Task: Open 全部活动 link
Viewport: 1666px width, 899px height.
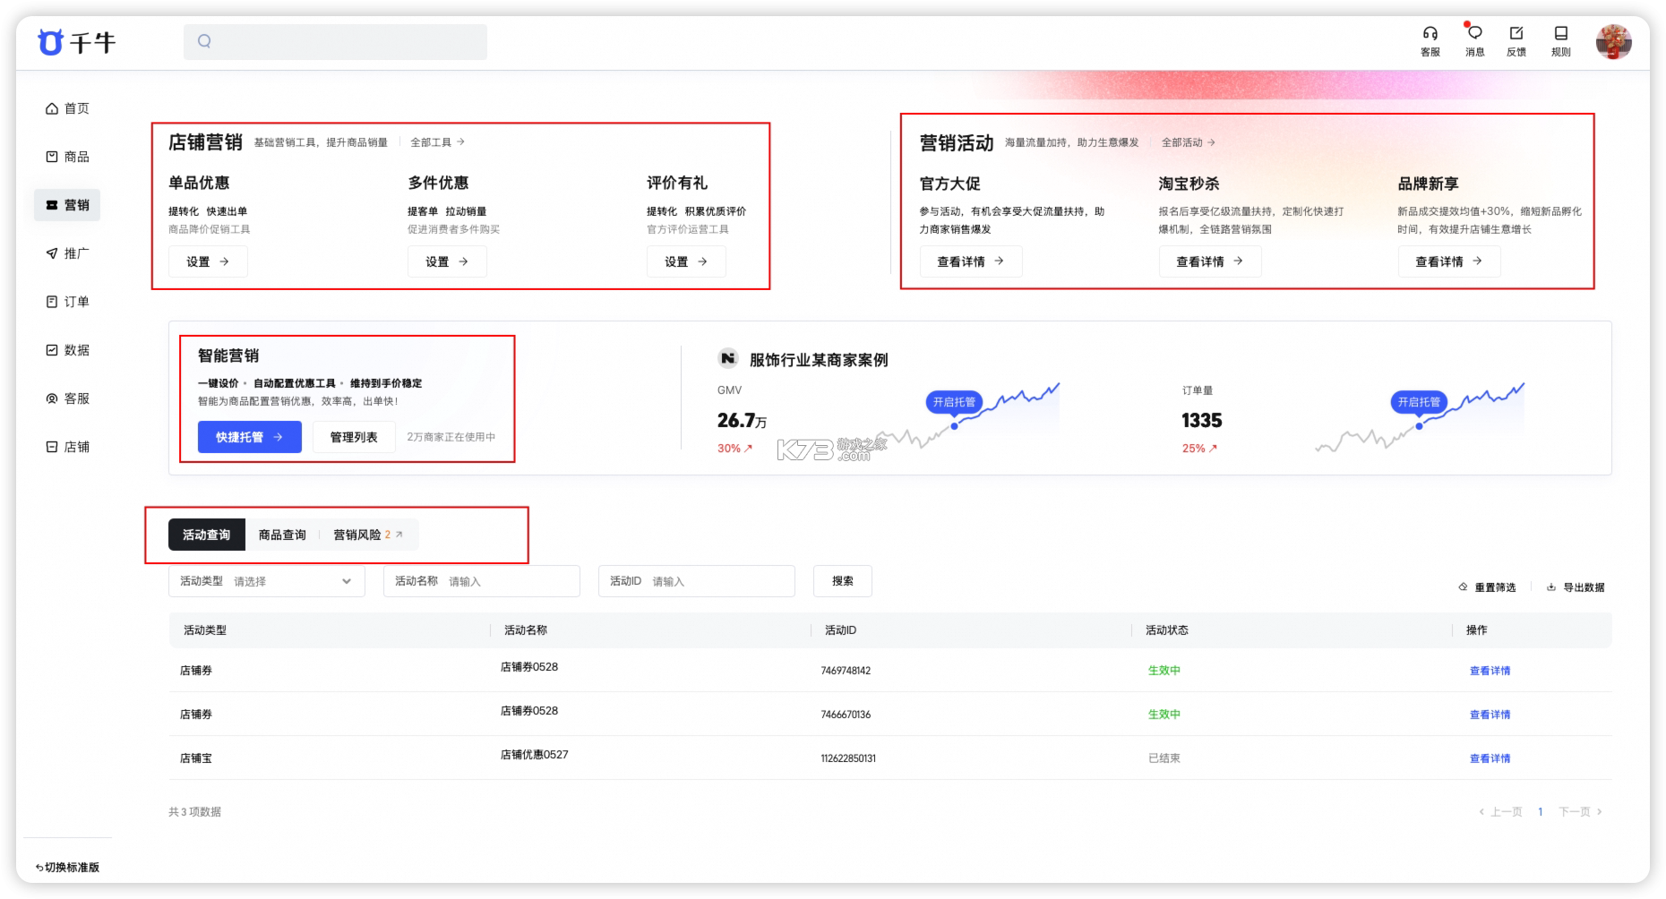Action: (1189, 142)
